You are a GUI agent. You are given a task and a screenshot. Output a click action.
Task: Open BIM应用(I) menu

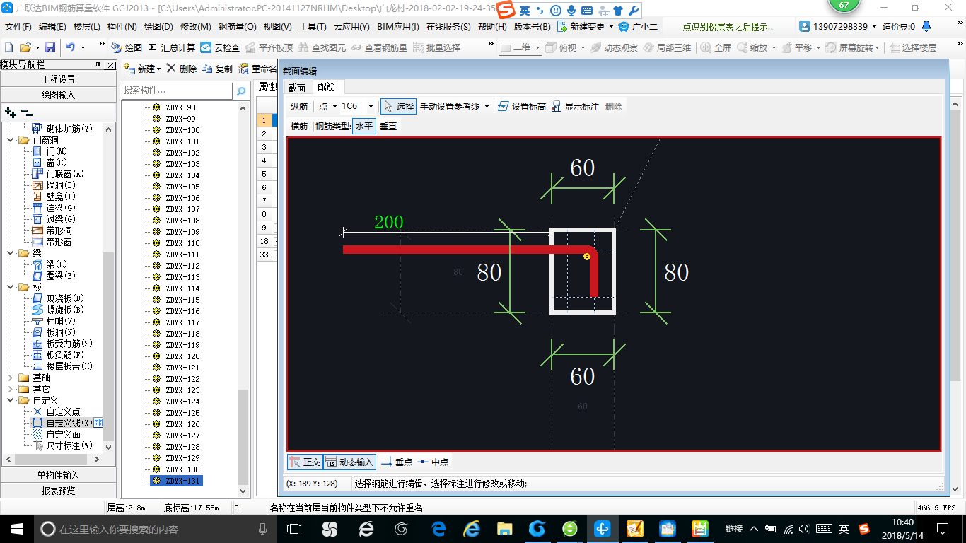(x=398, y=27)
